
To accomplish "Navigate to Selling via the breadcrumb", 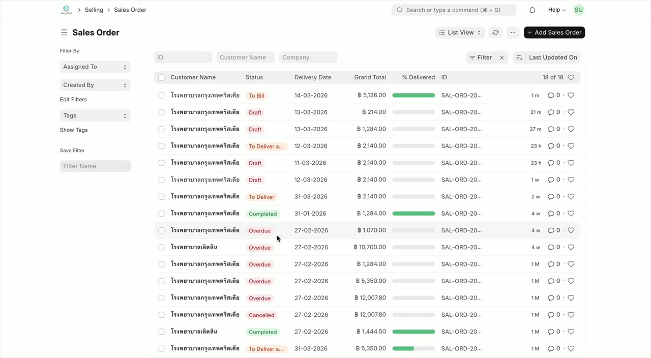I will click(94, 10).
